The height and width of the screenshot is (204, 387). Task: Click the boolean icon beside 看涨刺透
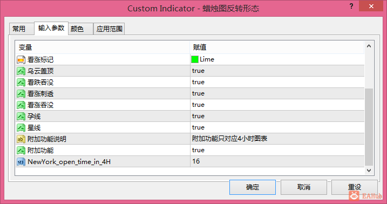[x=21, y=94]
